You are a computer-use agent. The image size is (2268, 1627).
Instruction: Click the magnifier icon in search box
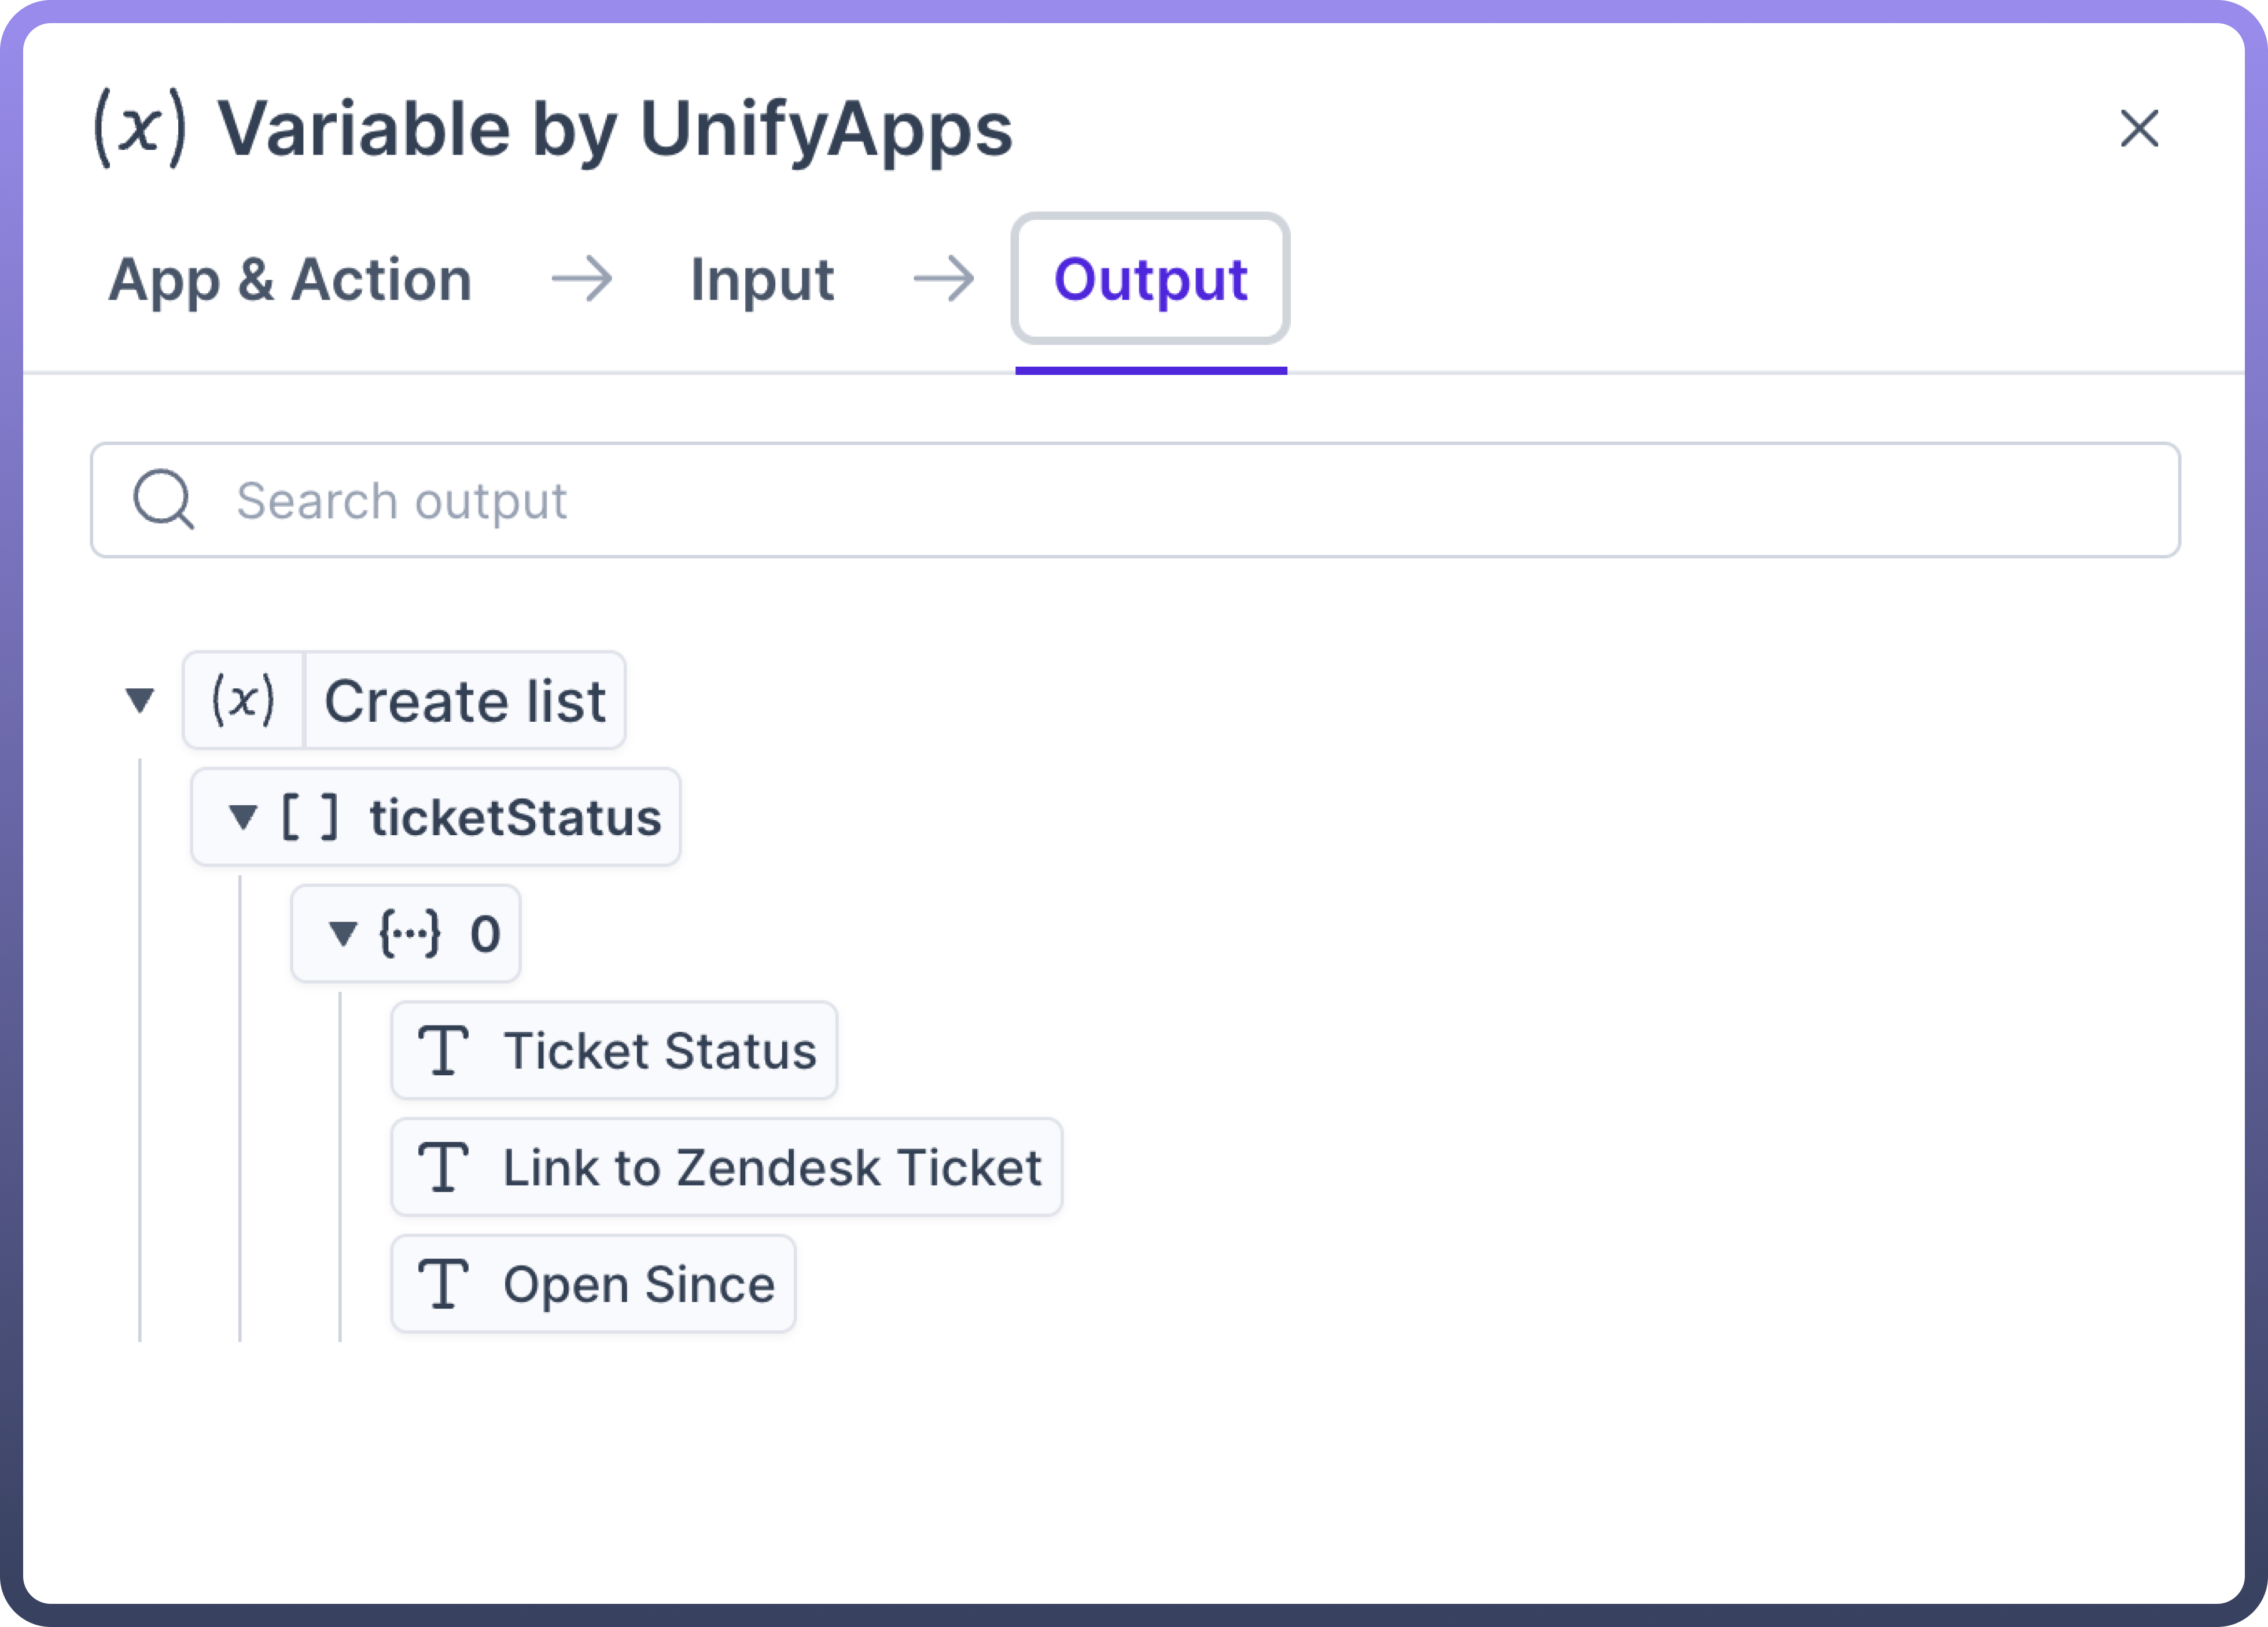pos(163,499)
